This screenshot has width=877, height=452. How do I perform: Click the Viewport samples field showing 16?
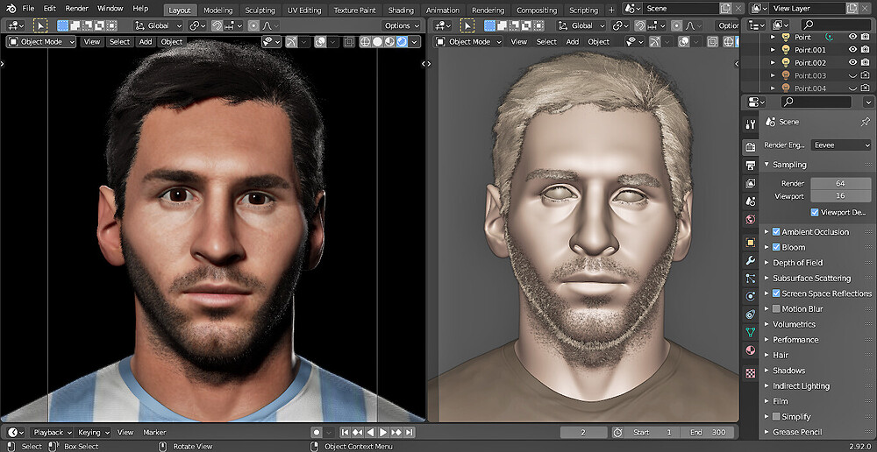coord(840,196)
